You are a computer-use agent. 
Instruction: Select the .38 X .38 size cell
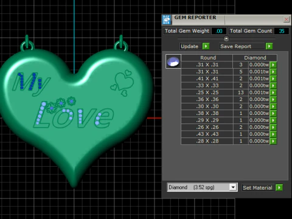click(x=207, y=113)
